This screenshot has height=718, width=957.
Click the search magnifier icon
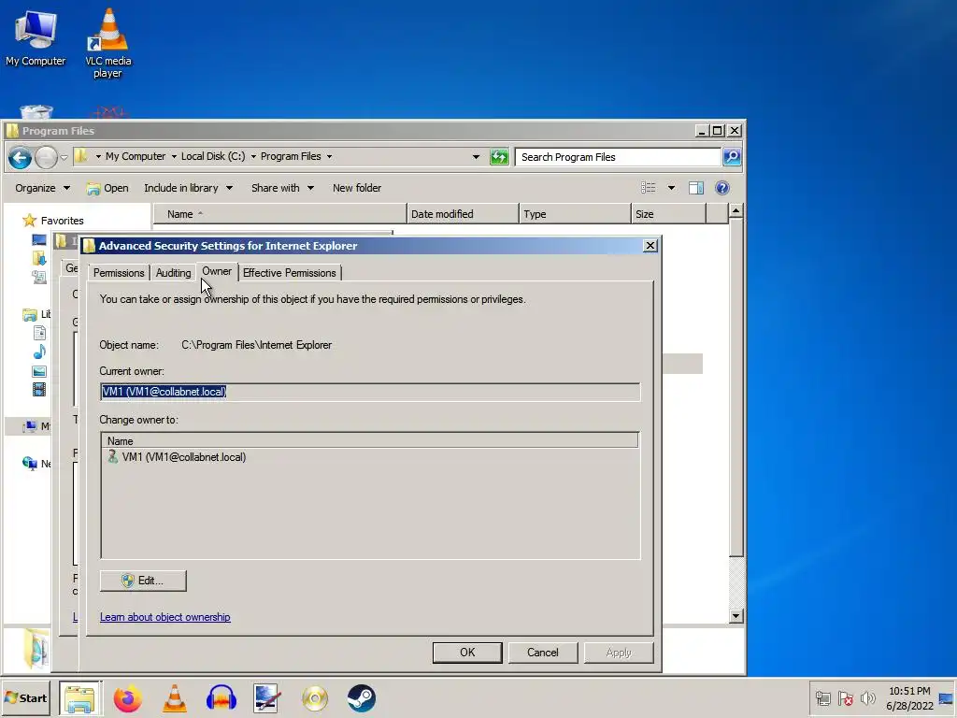732,157
